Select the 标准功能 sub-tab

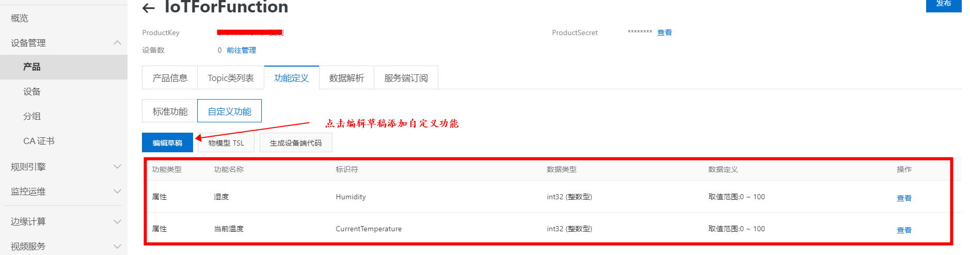pos(170,111)
